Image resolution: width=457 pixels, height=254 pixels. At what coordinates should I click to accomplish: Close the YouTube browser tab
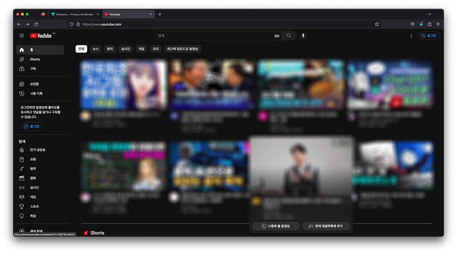(151, 14)
